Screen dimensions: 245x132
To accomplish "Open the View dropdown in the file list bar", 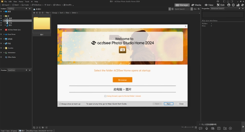I will coord(68,13).
